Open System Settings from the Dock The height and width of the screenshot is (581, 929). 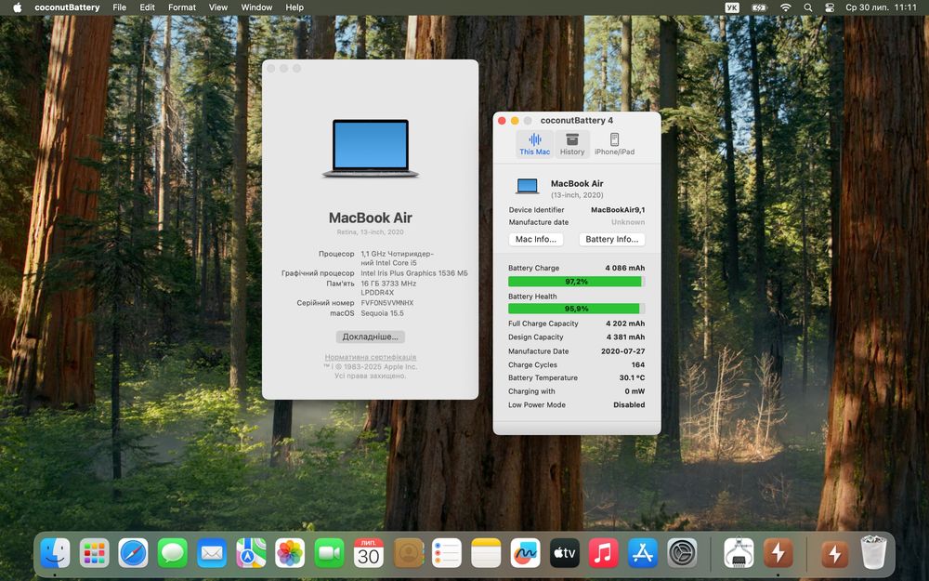[x=682, y=553]
